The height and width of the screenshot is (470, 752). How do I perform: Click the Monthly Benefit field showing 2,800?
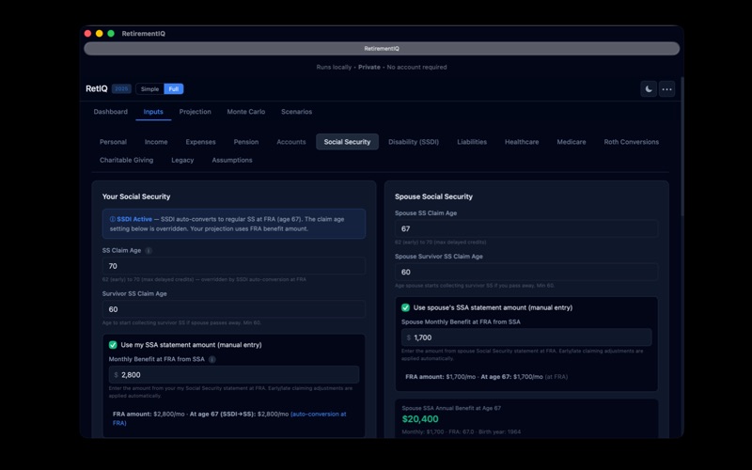[x=234, y=375]
